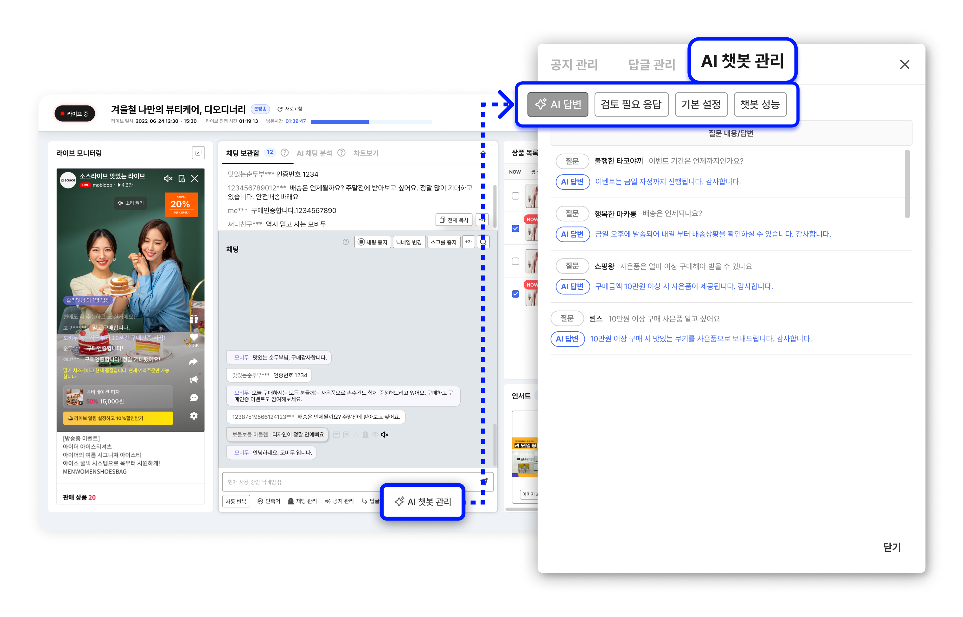This screenshot has height=617, width=963.
Task: Open the 검토 필요 응답 tab
Action: [x=631, y=105]
